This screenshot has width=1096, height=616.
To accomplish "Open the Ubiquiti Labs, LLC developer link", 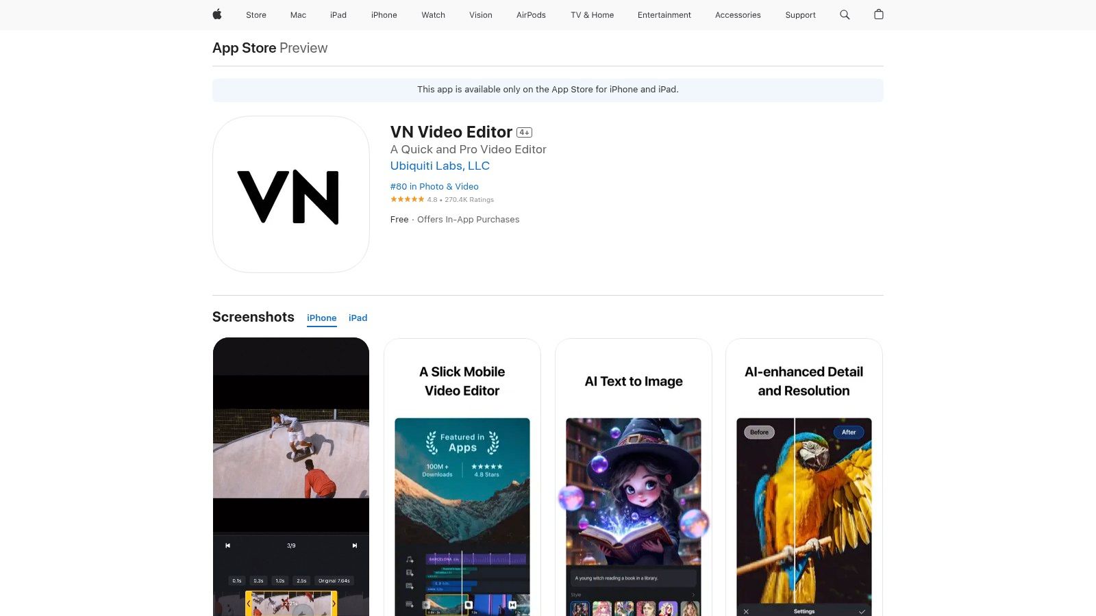I will point(440,166).
